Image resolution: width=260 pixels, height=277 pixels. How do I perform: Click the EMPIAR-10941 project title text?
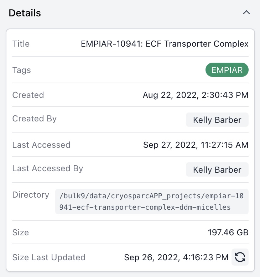(165, 44)
